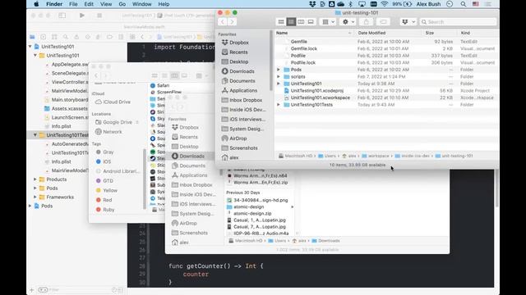The width and height of the screenshot is (526, 295).
Task: Go forward in unit-testing-101 Finder window
Action: pos(232,22)
